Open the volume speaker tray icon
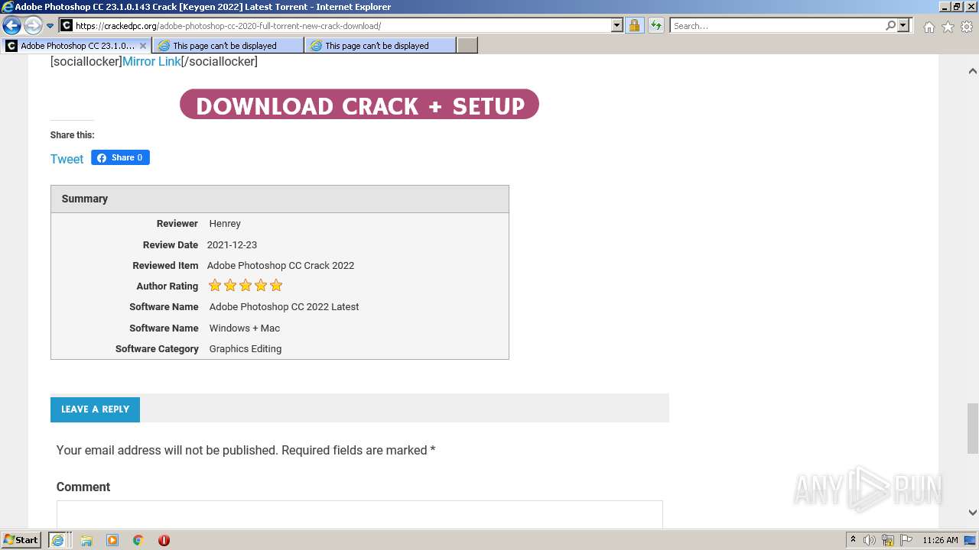This screenshot has height=550, width=979. [x=870, y=540]
